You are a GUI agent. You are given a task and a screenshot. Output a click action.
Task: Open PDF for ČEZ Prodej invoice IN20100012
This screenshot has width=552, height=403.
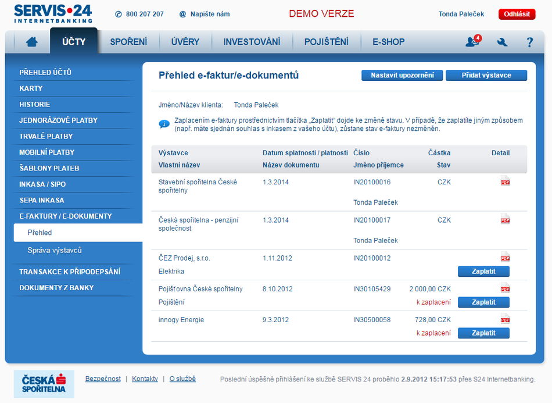pyautogui.click(x=505, y=256)
